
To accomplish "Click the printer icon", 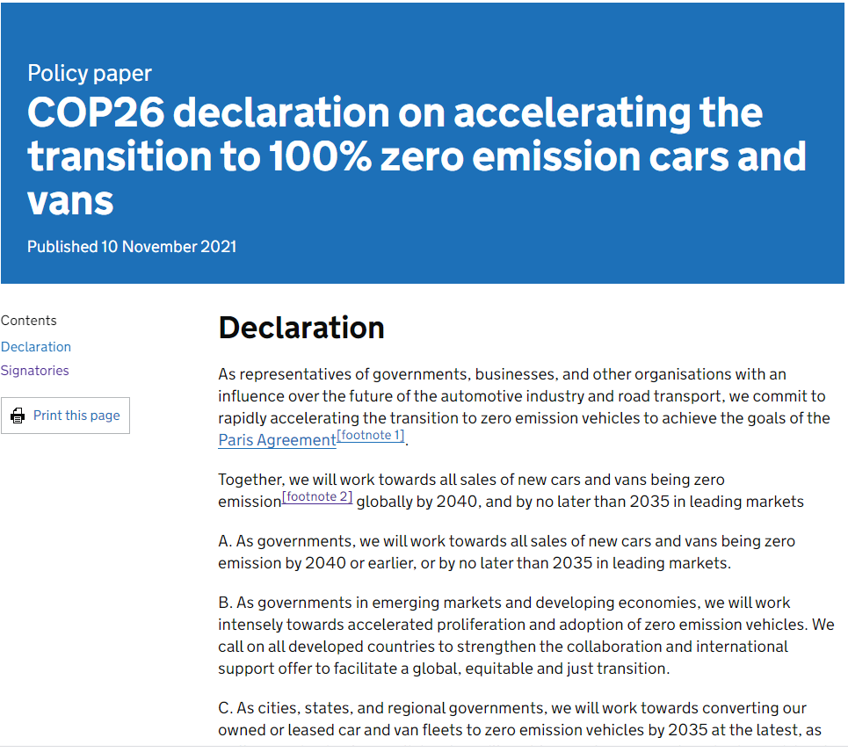I will tap(18, 416).
